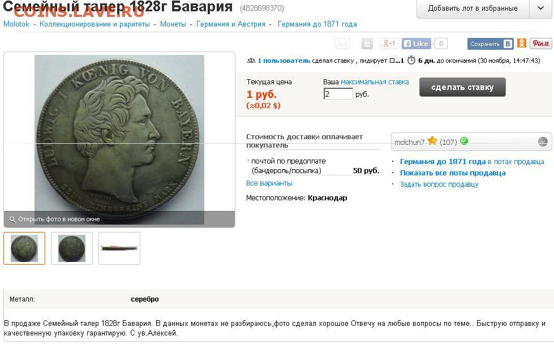554x344 pixels.
Task: Save the lot to VKontakte
Action: pyautogui.click(x=490, y=44)
